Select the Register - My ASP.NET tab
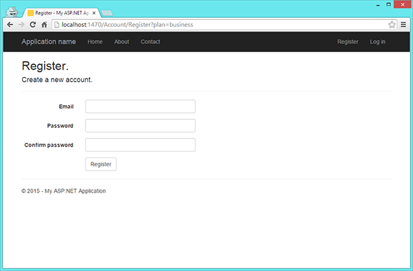The width and height of the screenshot is (413, 271). point(62,13)
